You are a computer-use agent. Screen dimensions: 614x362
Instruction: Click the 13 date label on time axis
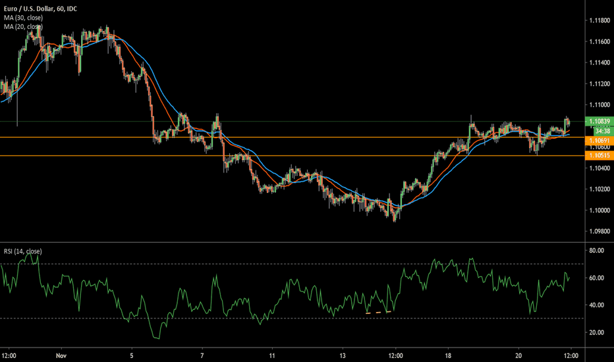click(x=342, y=355)
